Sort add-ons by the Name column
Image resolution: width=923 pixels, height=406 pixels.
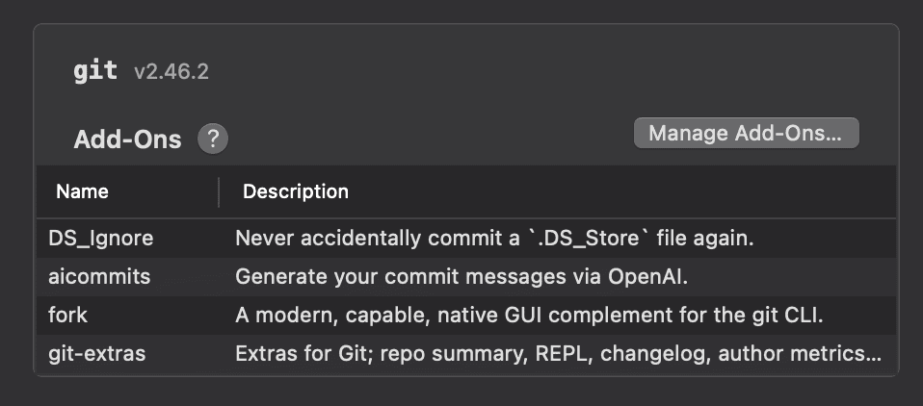point(83,191)
